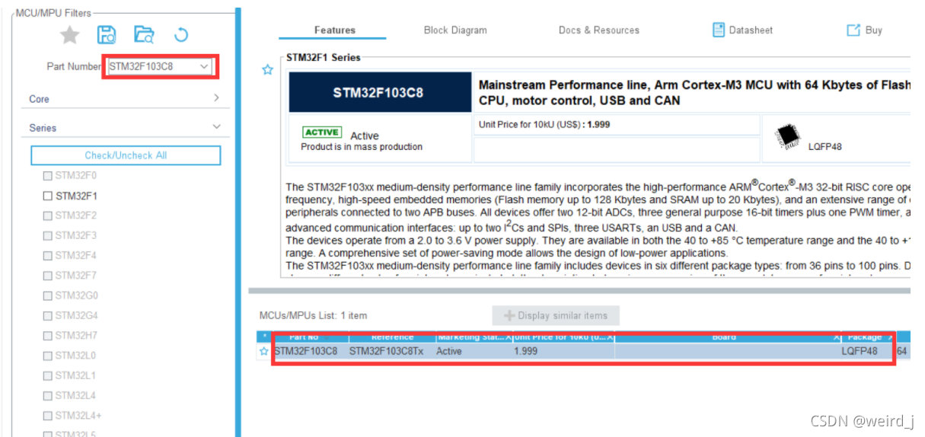Click the favorites star filter icon

70,35
